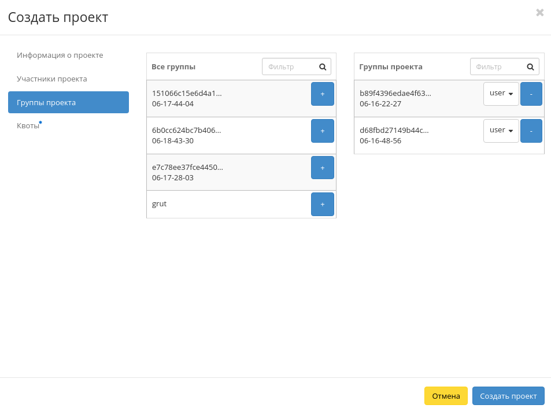Viewport: 551px width, 412px height.
Task: Add group e7c78ee37fce4450 via plus icon
Action: (323, 168)
